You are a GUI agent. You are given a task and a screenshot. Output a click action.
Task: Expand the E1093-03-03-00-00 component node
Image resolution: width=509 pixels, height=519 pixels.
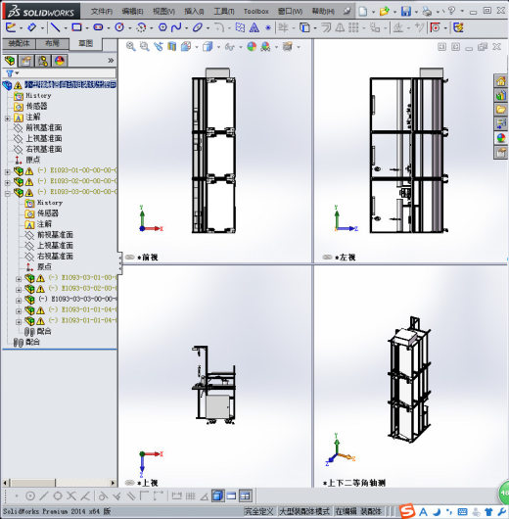tap(19, 301)
